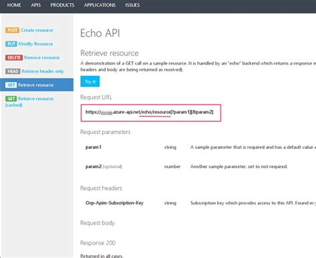Open the PRODUCTS navigation item
Image resolution: width=316 pixels, height=258 pixels.
click(62, 5)
